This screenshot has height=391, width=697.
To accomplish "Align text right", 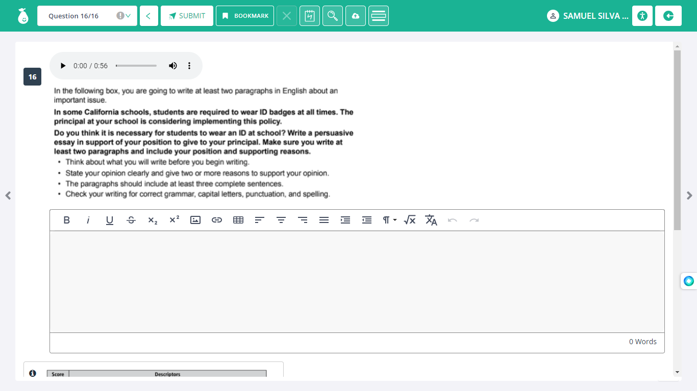I will tap(303, 220).
